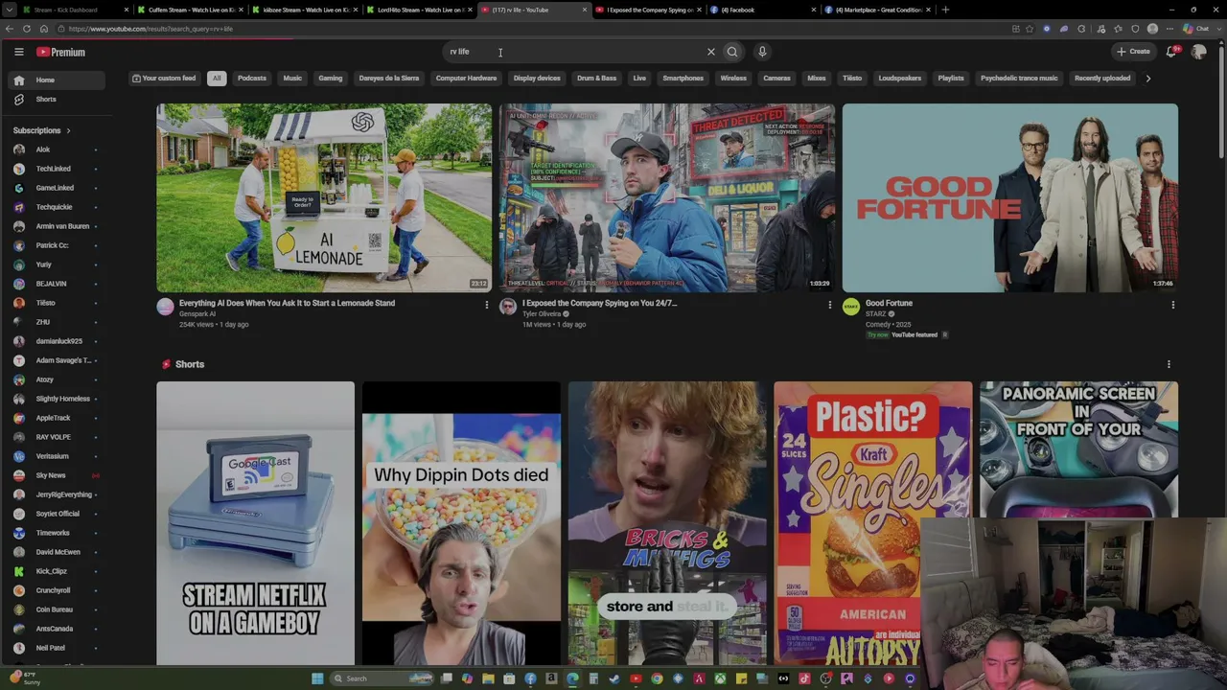Select the Cameras filter chip
The image size is (1227, 690).
pos(777,79)
